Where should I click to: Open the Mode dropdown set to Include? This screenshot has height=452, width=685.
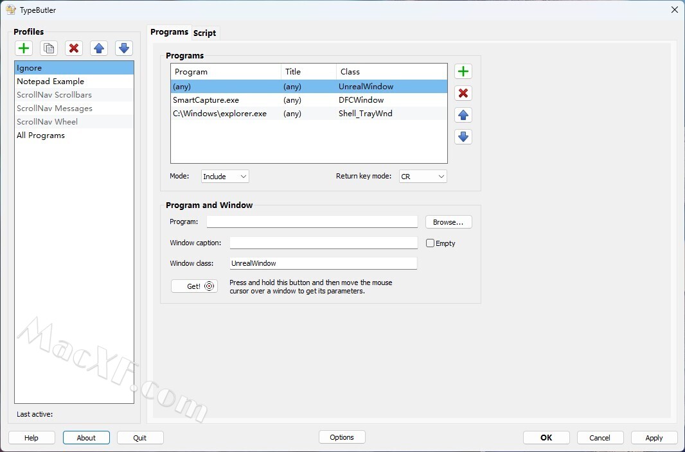click(225, 177)
